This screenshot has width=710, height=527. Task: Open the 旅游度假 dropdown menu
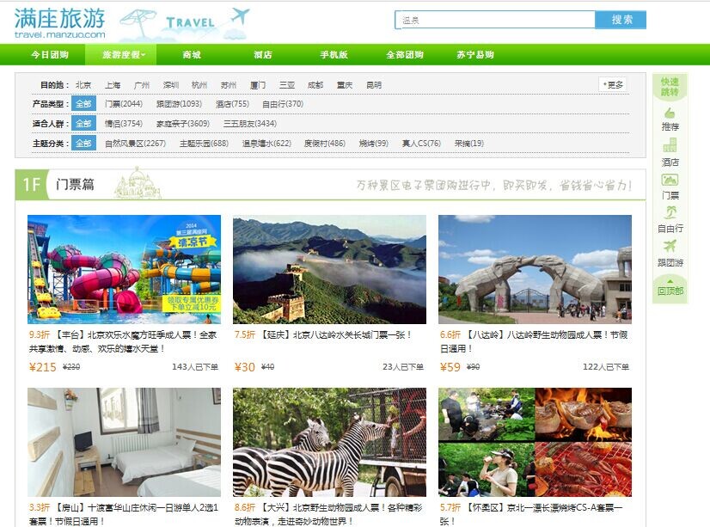click(x=123, y=55)
